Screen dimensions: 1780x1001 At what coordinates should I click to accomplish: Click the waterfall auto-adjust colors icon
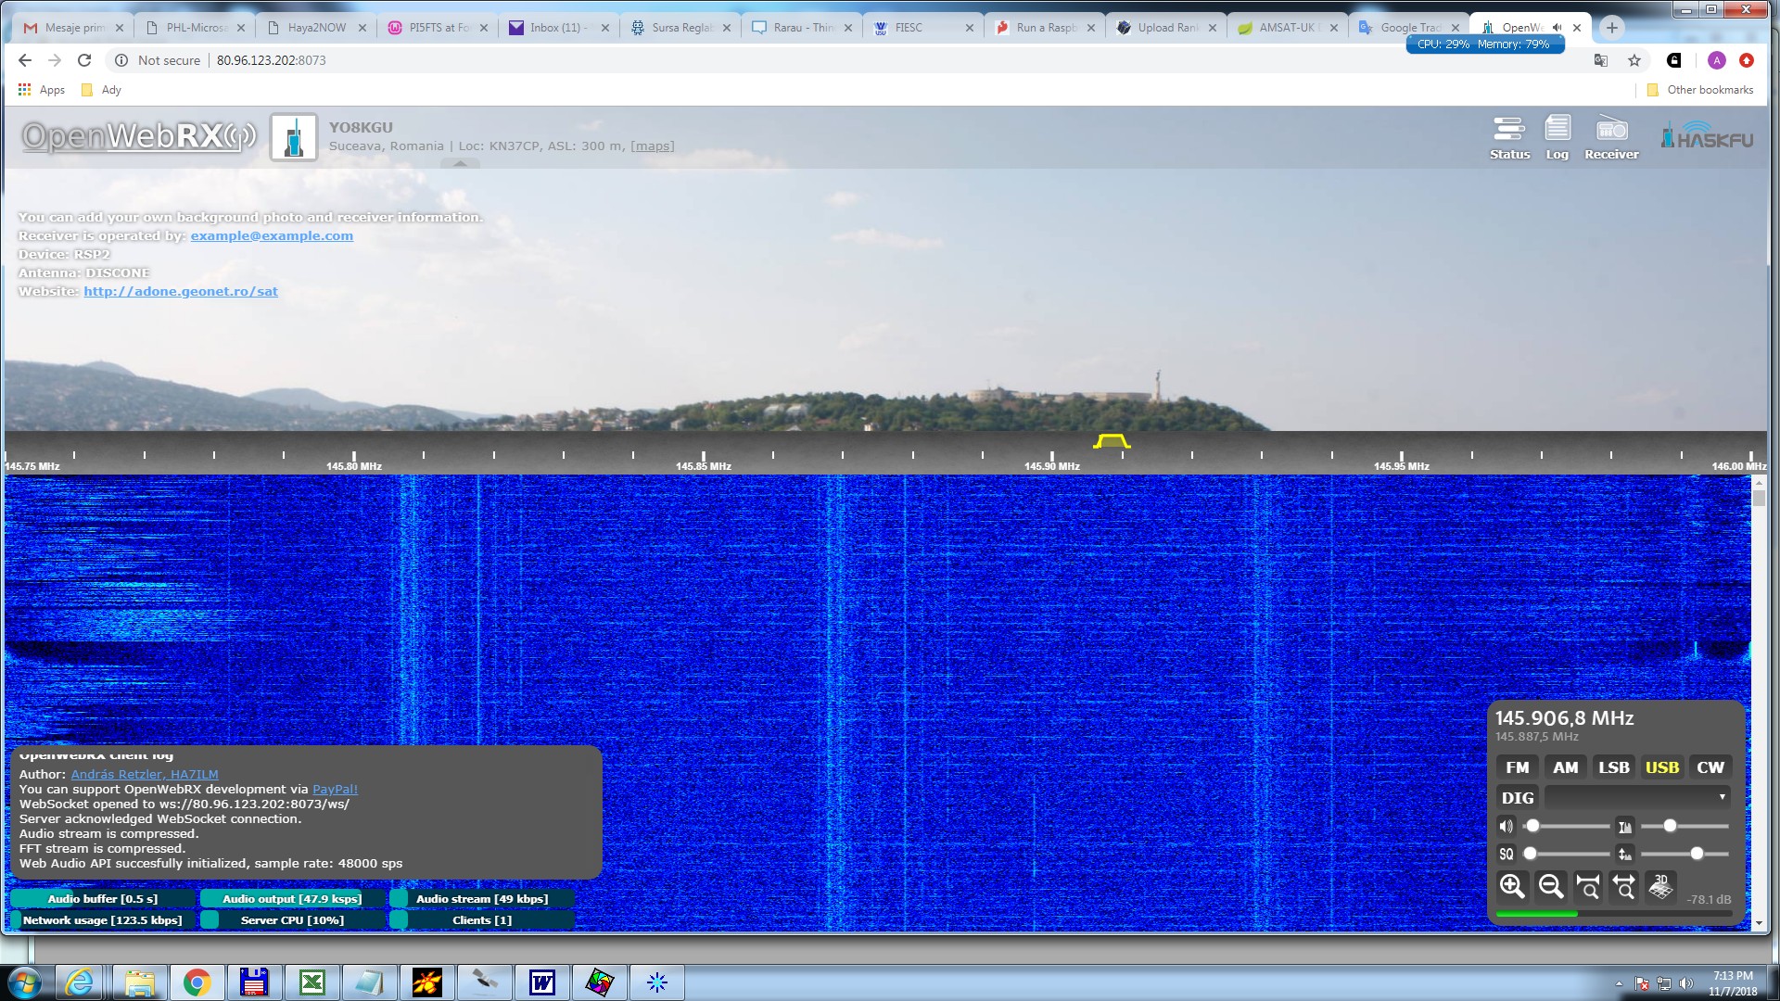click(1624, 826)
